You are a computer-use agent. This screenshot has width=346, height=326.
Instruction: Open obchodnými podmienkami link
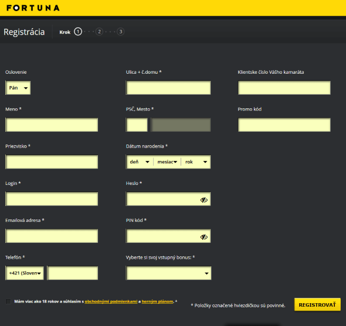(111, 301)
